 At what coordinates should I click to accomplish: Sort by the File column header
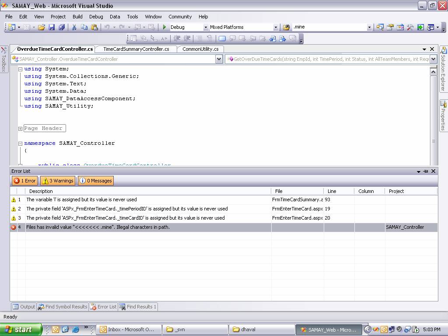297,191
